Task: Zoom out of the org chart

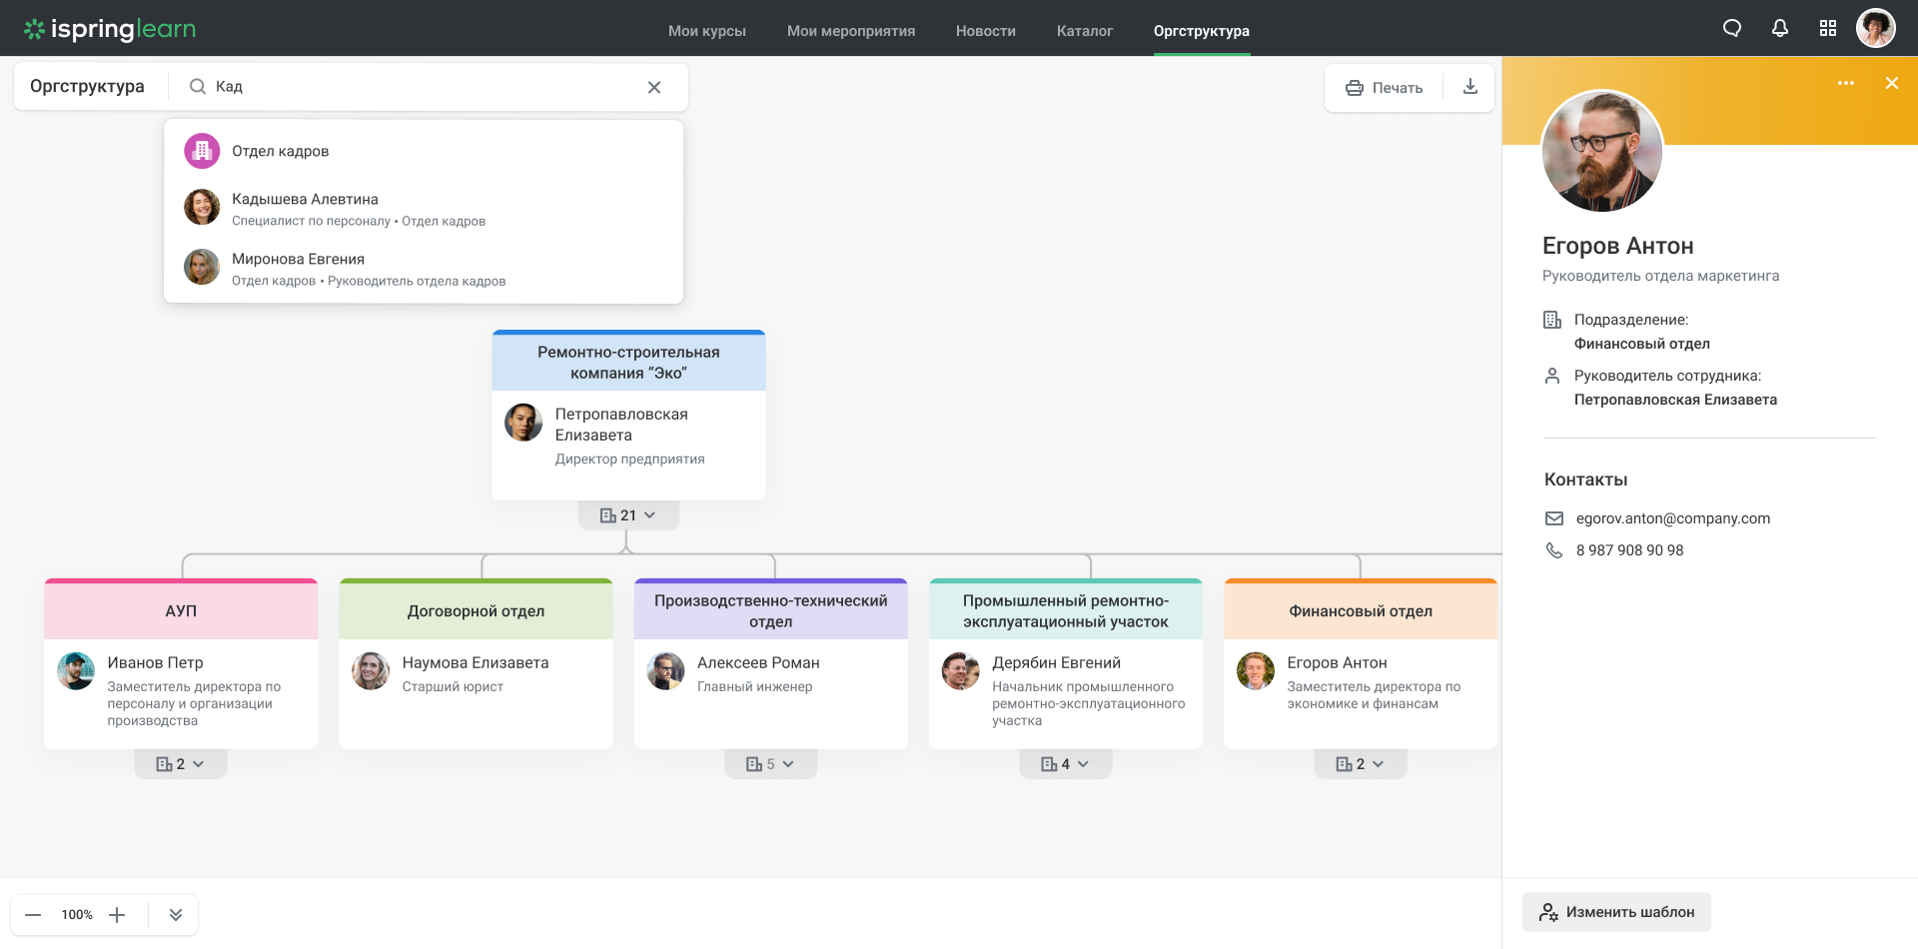Action: click(32, 914)
